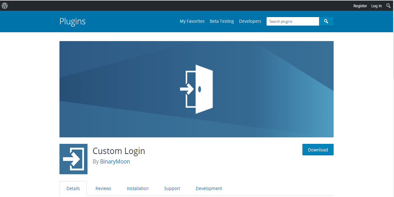The width and height of the screenshot is (394, 197).
Task: Open My Favorites
Action: pyautogui.click(x=192, y=21)
